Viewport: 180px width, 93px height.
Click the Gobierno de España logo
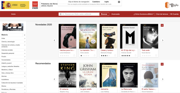15,5
